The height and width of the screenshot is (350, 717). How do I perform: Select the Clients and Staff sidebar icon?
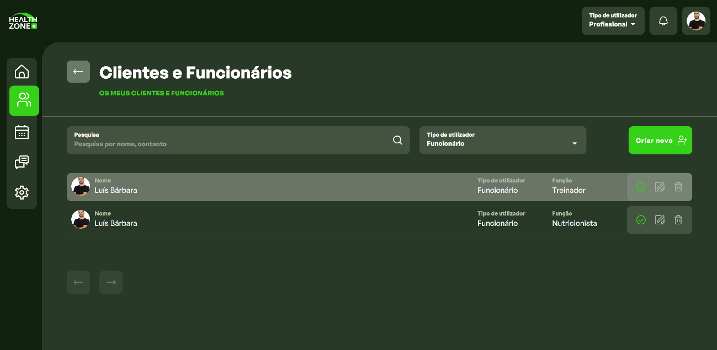pyautogui.click(x=24, y=101)
